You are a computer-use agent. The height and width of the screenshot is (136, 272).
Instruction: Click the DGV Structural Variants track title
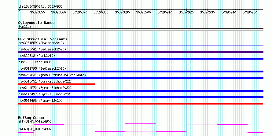43,39
